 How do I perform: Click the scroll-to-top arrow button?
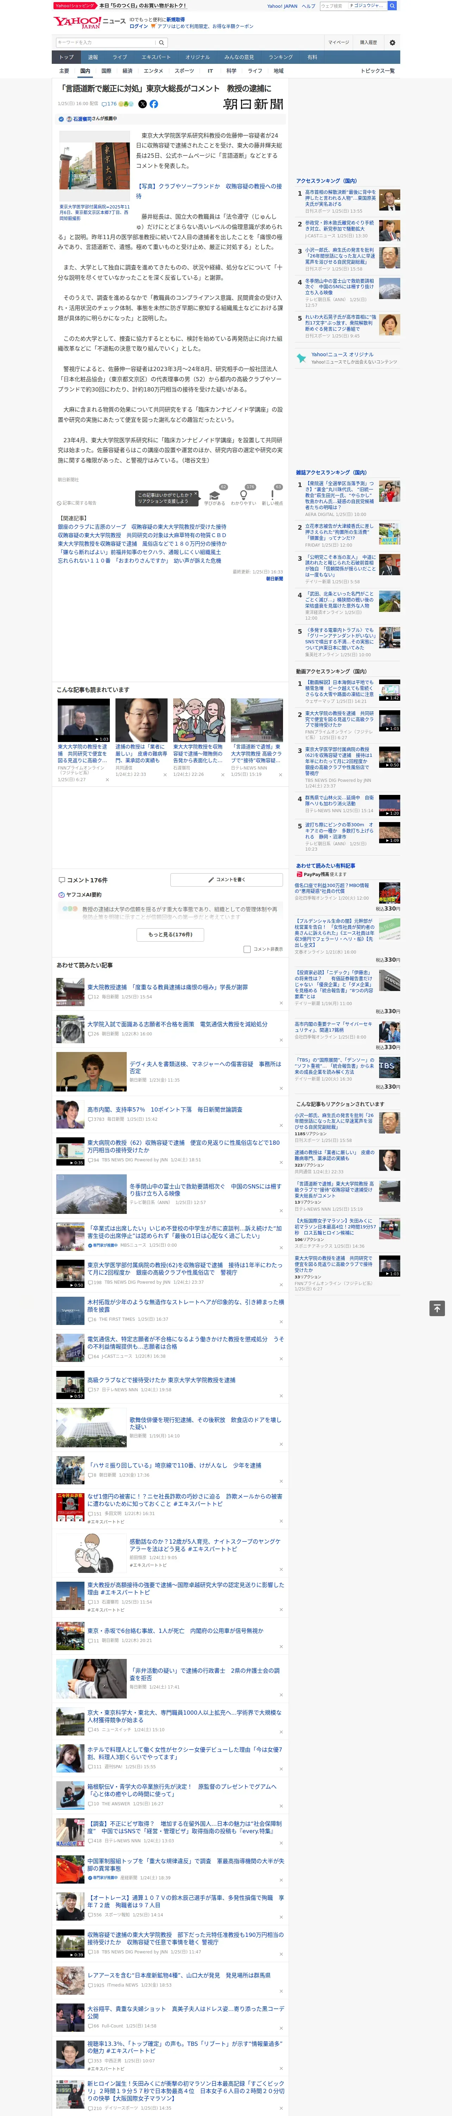point(437,1308)
